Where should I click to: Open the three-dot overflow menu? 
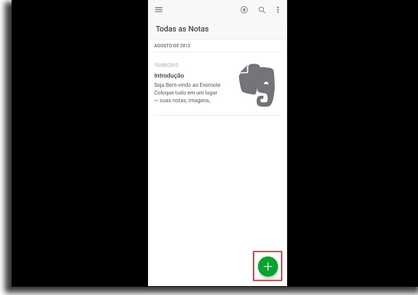278,10
